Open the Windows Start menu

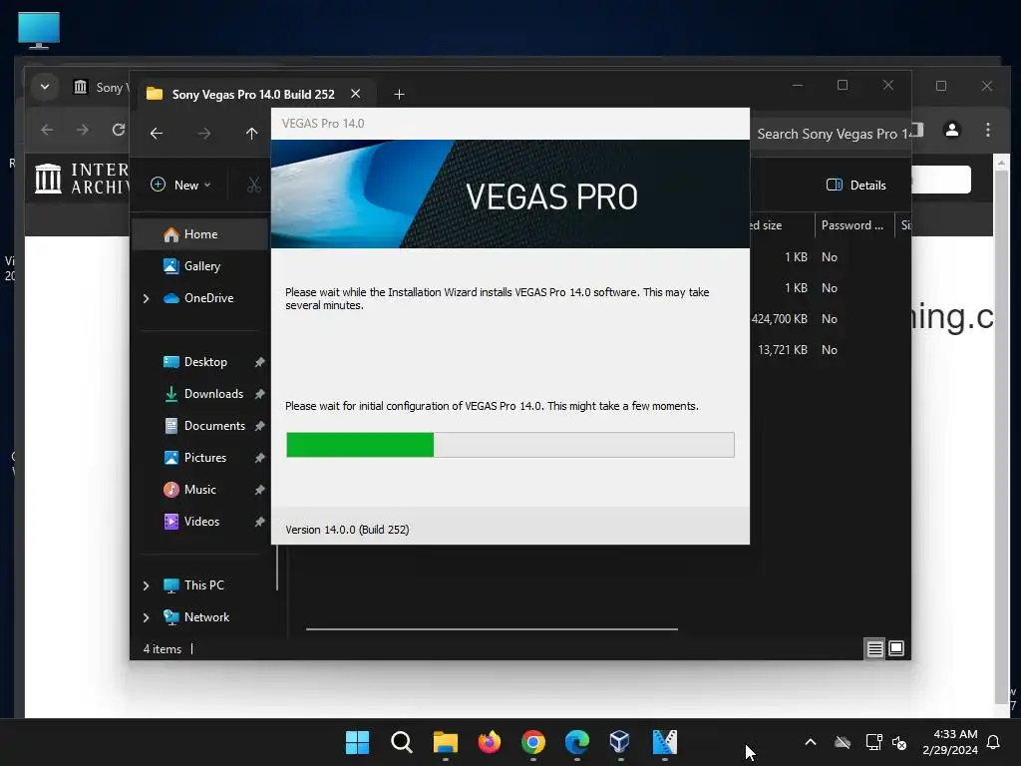(x=358, y=742)
